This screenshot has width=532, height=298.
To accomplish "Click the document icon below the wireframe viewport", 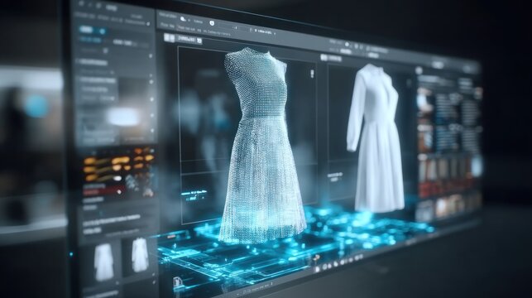I will 178,281.
